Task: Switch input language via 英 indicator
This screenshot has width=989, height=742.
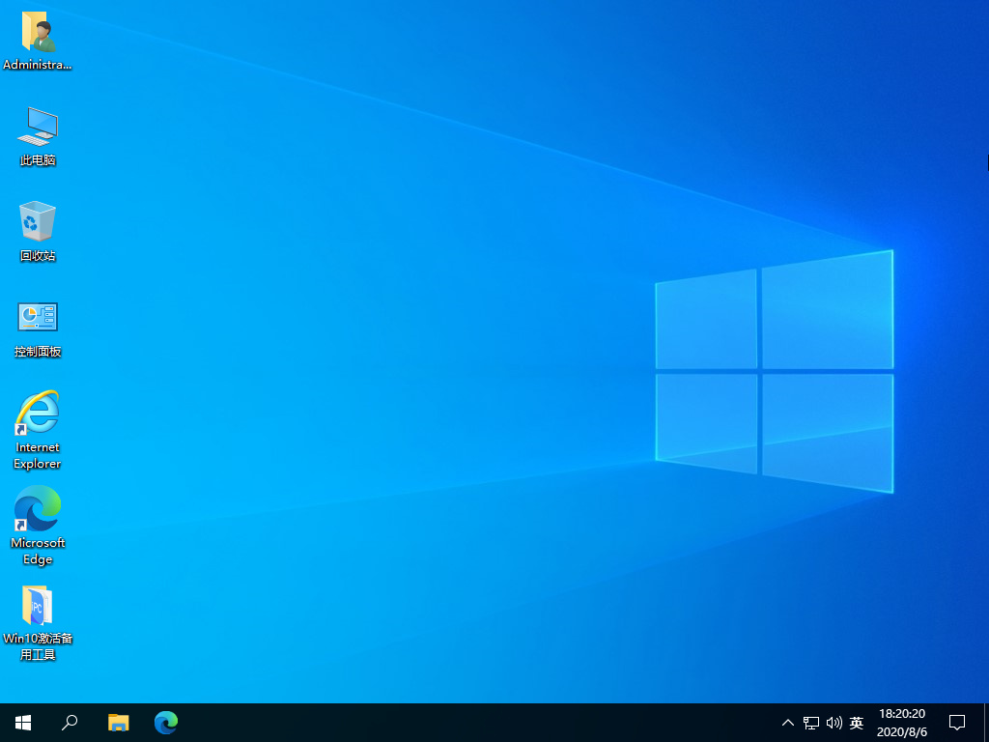Action: click(x=856, y=723)
